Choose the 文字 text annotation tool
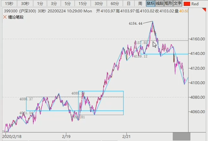Image resolution: width=208 pixels, height=141 pixels. (178, 3)
